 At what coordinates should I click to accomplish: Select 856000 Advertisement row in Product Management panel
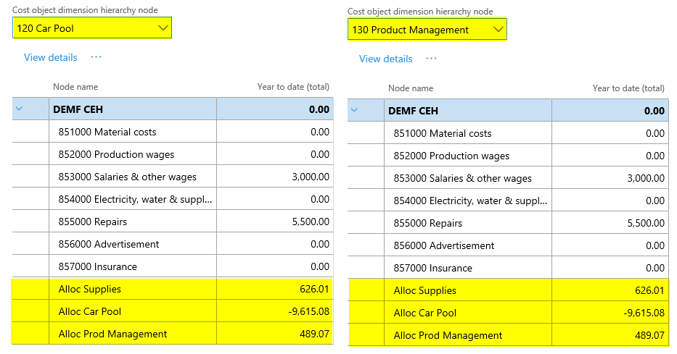coord(444,245)
